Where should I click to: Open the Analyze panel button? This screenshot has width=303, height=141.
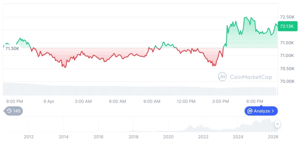point(261,111)
